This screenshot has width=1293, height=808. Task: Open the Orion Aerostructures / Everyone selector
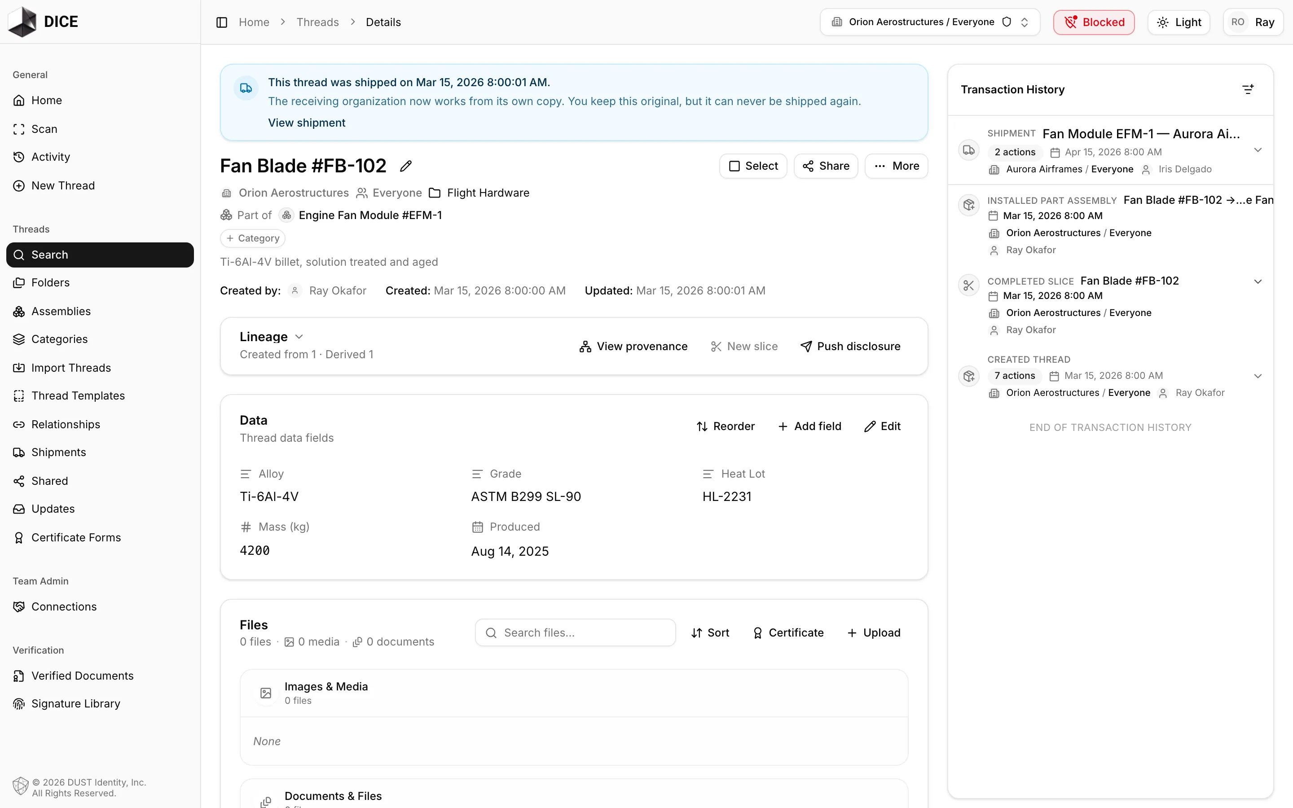click(930, 22)
